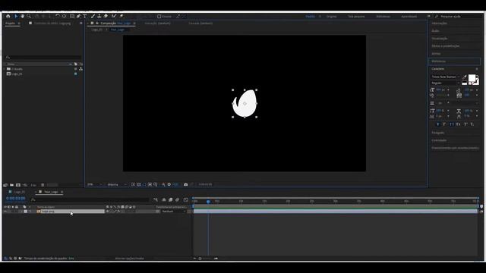Select the Hand tool

point(22,16)
